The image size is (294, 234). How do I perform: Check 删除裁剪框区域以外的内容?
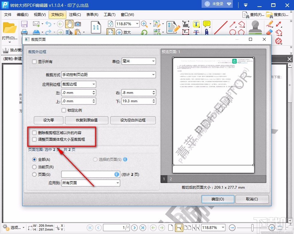34,133
